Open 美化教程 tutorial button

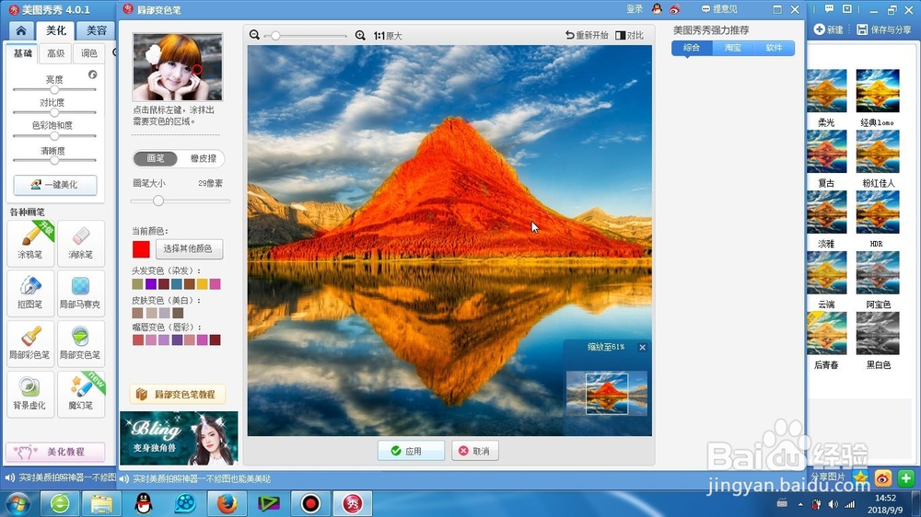(x=55, y=452)
